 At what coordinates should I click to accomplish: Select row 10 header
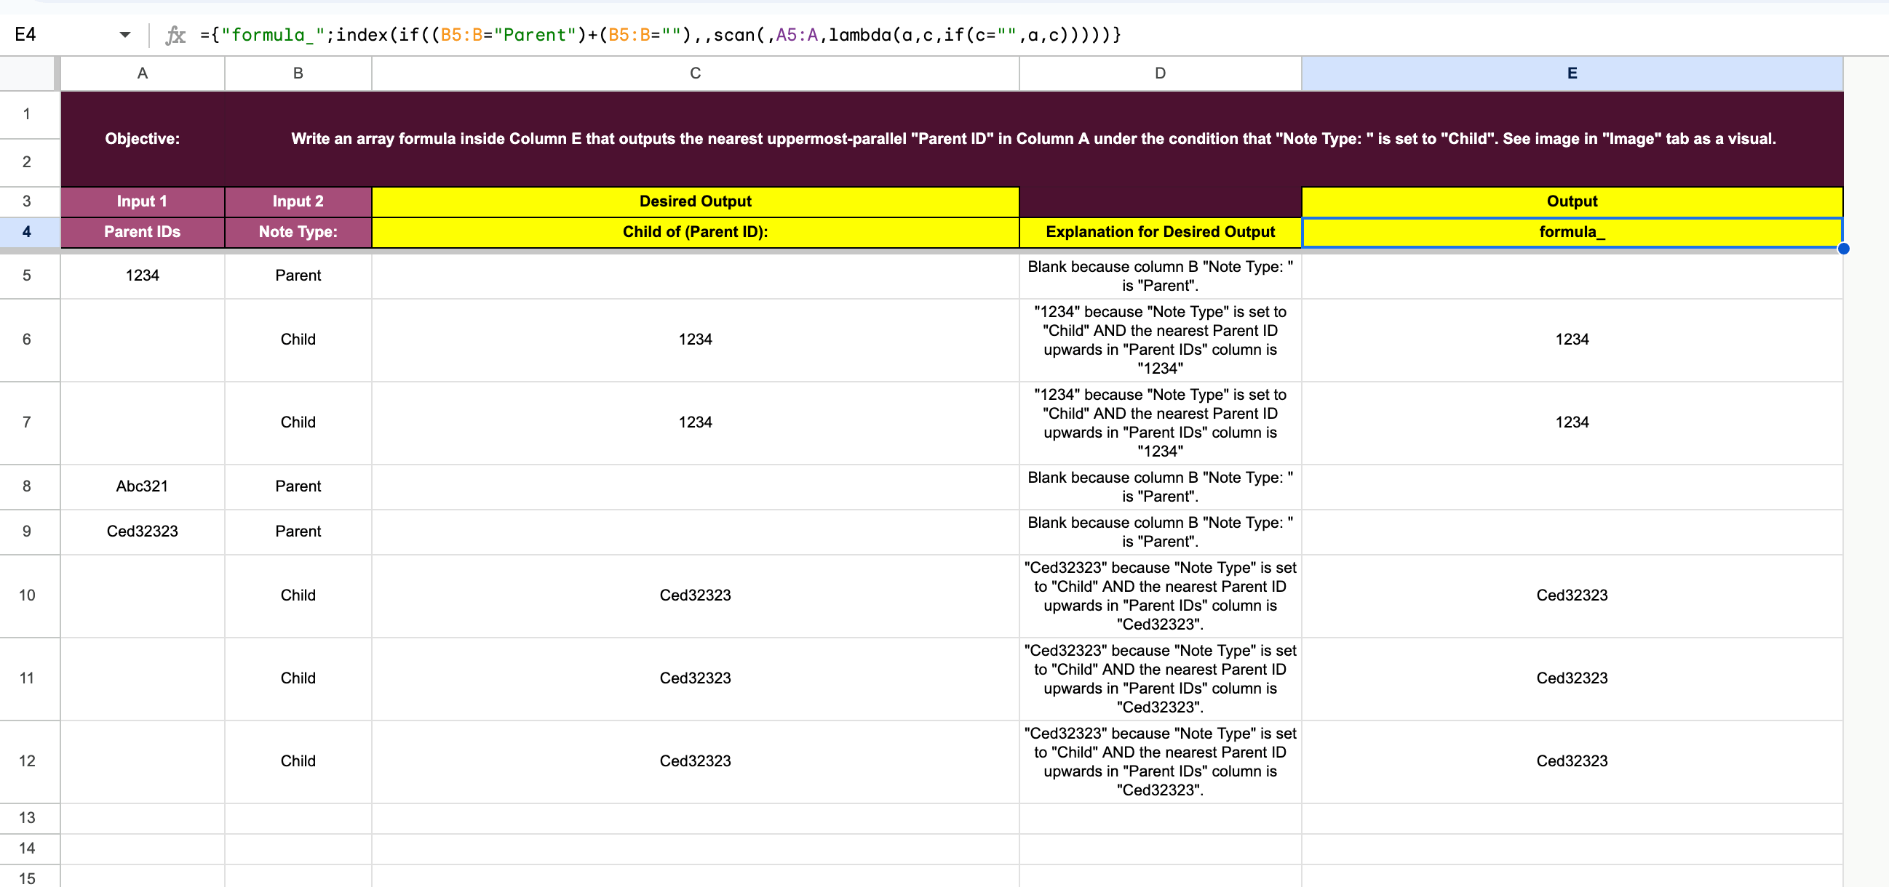tap(27, 595)
